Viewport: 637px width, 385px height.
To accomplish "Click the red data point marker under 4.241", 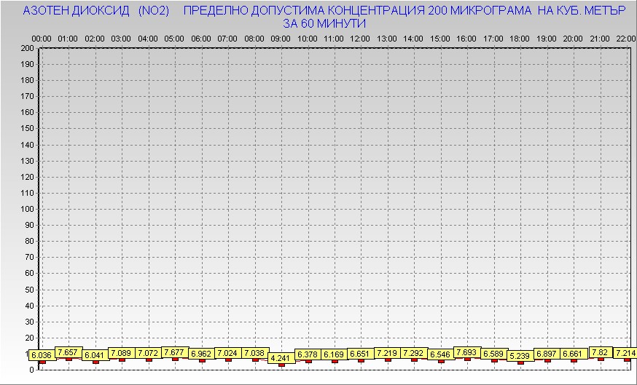I will click(x=281, y=365).
